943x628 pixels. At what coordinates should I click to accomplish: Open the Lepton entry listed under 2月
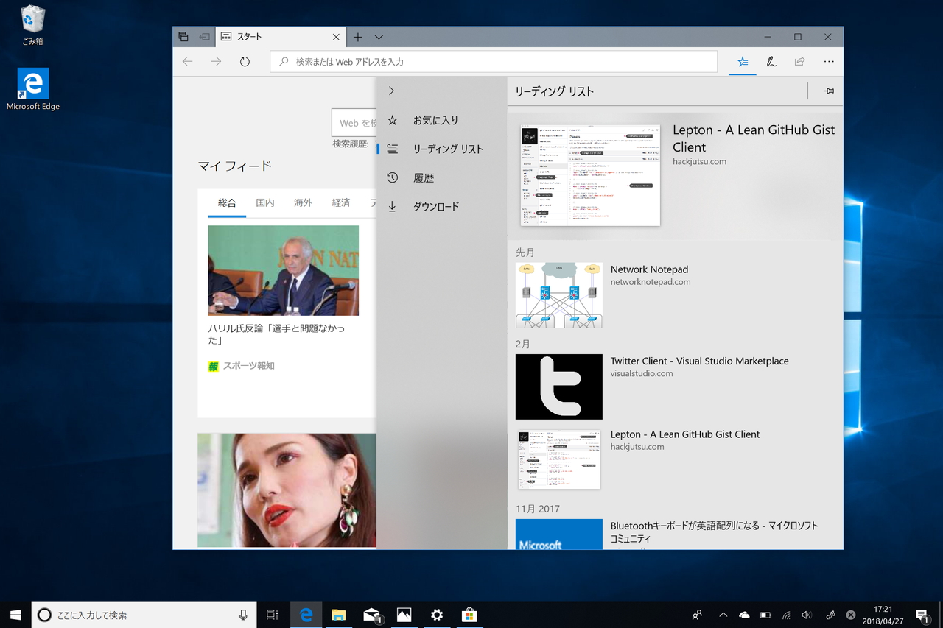pos(676,459)
